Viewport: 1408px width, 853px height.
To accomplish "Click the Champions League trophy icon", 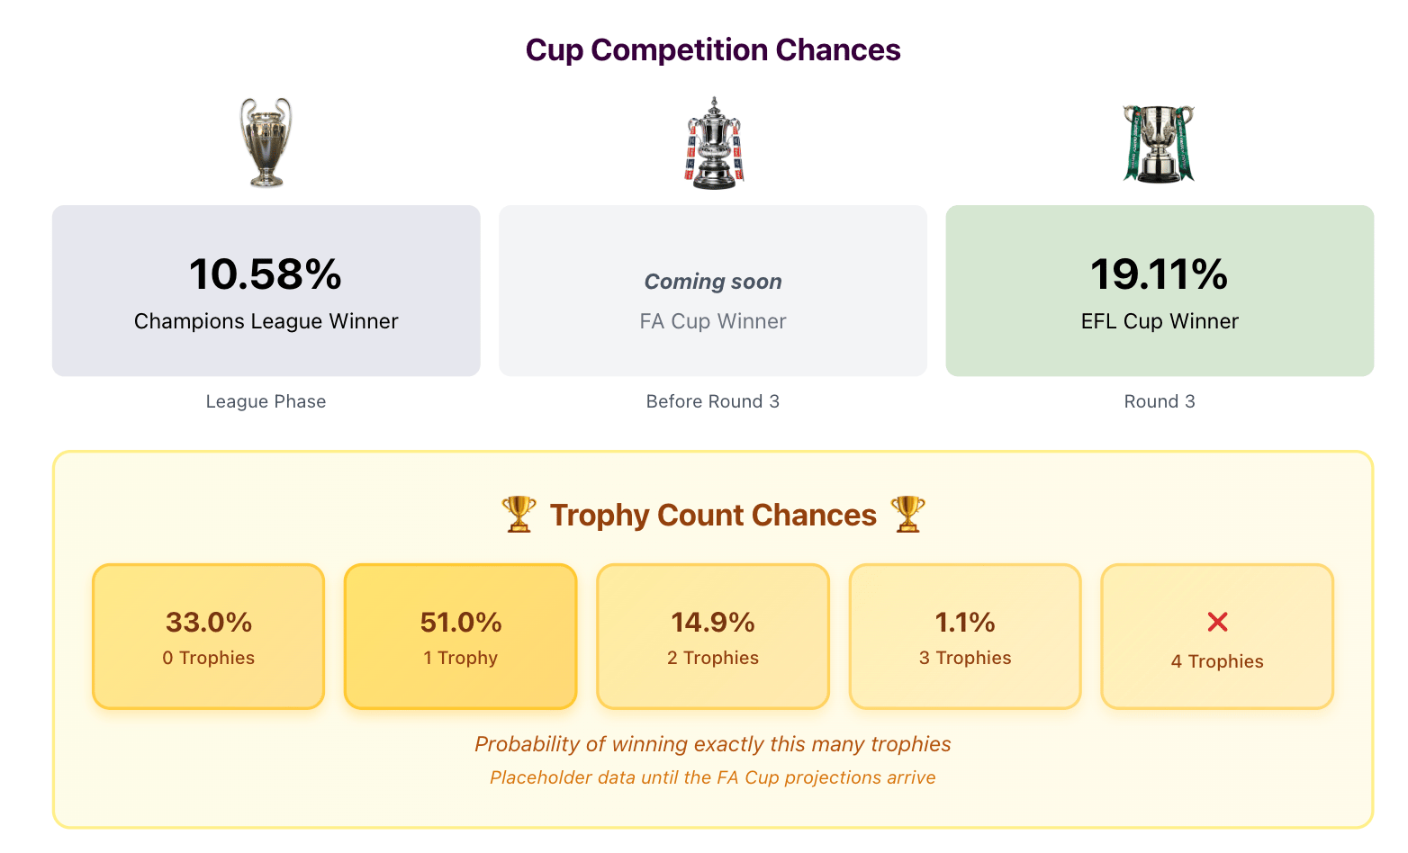I will click(266, 142).
